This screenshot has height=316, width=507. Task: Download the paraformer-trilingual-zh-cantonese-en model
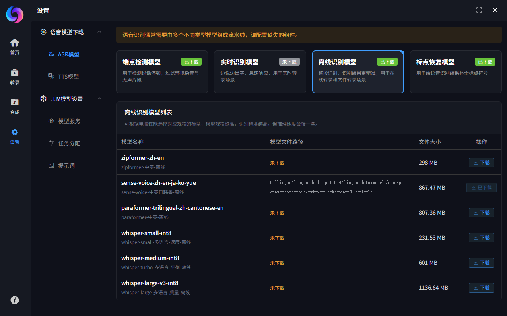[482, 213]
